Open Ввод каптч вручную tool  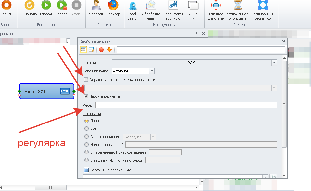(x=173, y=10)
